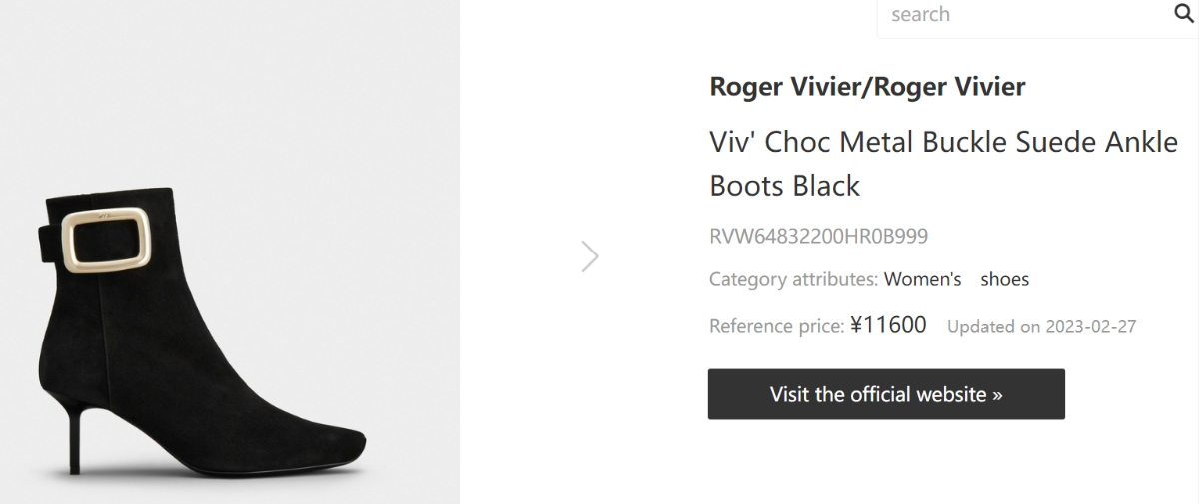Click the Reference price label

pos(777,326)
